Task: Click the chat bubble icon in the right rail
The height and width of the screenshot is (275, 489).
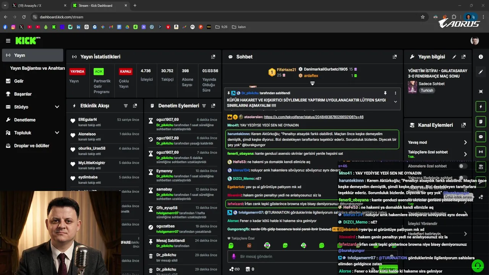Action: [481, 137]
